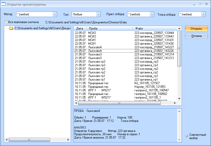
Task: Open the 'Пункт отбора' dropdown
Action: pyautogui.click(x=152, y=14)
